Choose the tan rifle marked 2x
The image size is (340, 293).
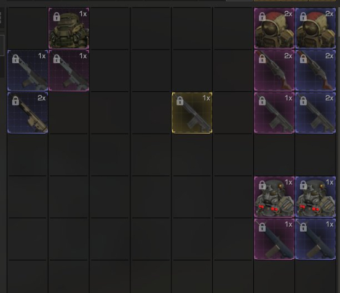(28, 112)
